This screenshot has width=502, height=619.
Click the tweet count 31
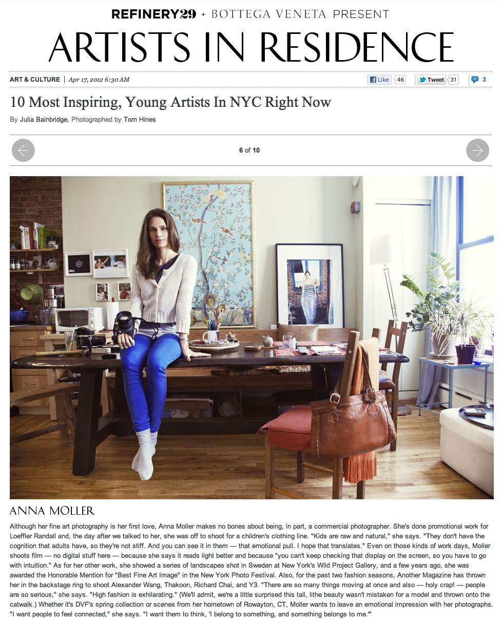click(x=453, y=80)
